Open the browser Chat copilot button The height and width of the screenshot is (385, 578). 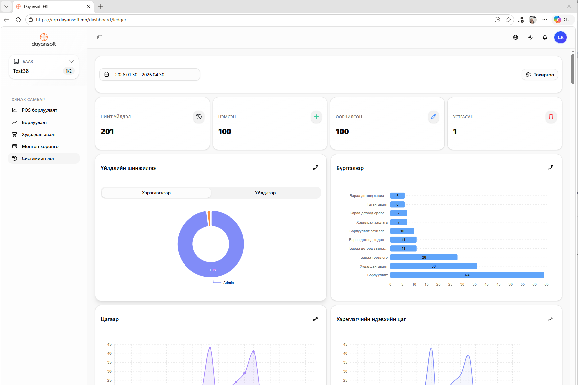[x=563, y=20]
